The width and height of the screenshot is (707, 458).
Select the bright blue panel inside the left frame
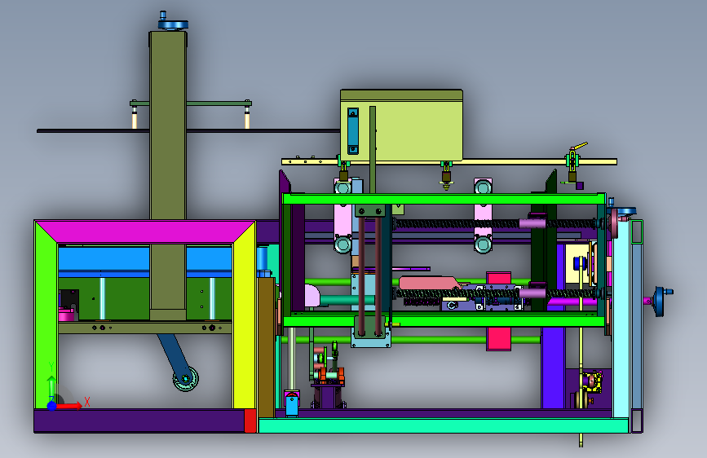point(104,258)
